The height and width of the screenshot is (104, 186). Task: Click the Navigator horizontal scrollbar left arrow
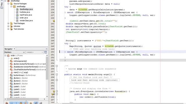pyautogui.click(x=5, y=99)
